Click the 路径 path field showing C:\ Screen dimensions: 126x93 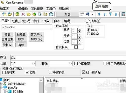point(68,58)
